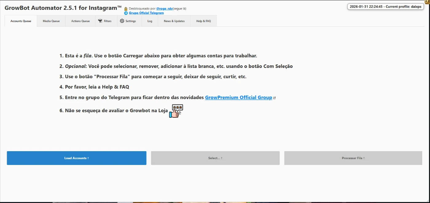This screenshot has width=430, height=203.
Task: Click the Current profile timestamp badge
Action: [x=385, y=6]
